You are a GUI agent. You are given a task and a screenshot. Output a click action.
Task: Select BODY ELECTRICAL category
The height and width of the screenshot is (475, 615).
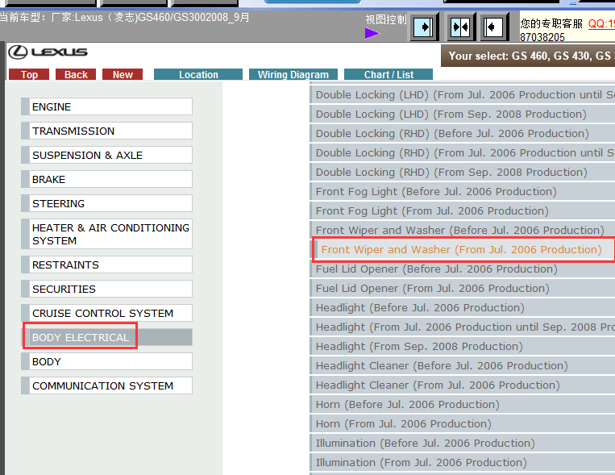pos(106,337)
